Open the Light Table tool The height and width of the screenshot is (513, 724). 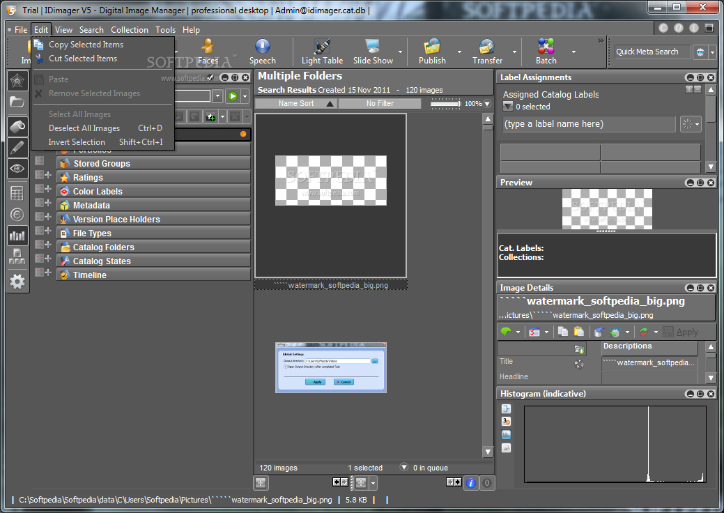coord(322,52)
